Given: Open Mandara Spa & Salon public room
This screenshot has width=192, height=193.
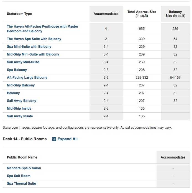Looking at the screenshot, I should (24, 168).
